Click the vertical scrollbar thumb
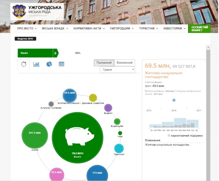 (x=208, y=115)
